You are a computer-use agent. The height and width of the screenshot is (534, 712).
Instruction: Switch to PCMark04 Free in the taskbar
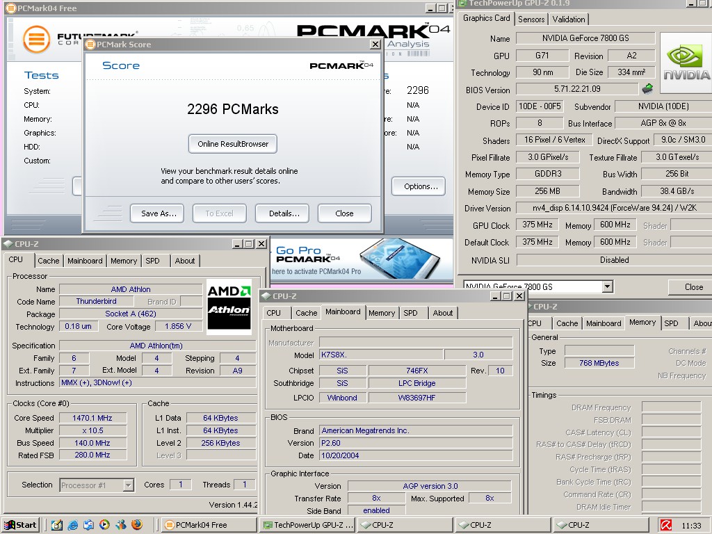pyautogui.click(x=208, y=525)
